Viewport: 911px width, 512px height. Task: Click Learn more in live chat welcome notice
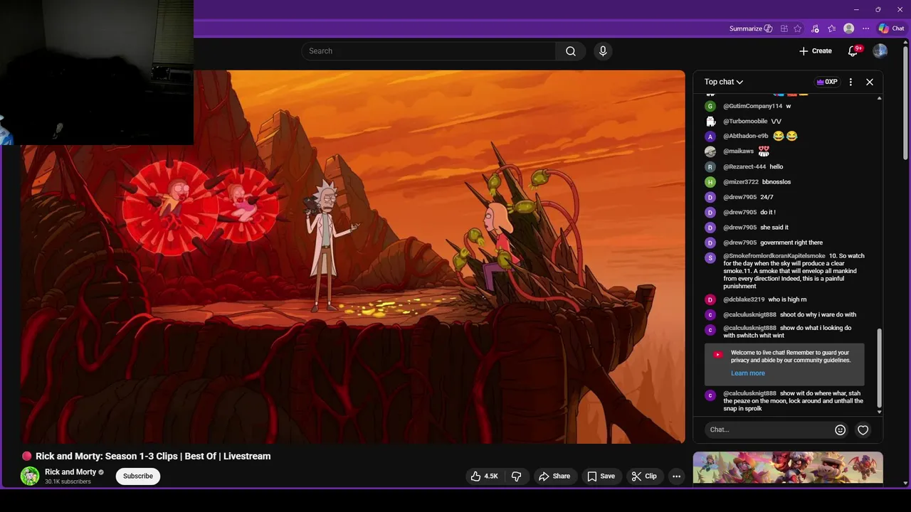point(747,373)
